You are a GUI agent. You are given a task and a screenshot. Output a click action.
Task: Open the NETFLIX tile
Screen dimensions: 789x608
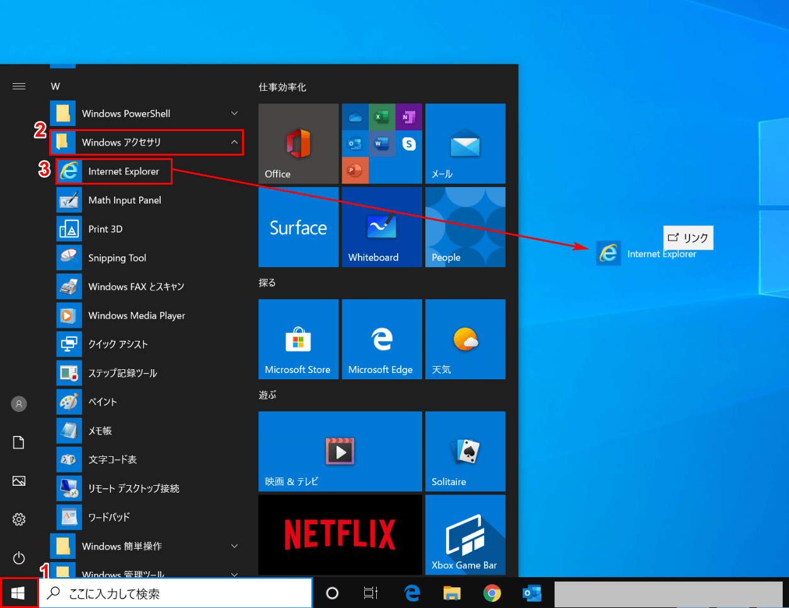[x=340, y=534]
